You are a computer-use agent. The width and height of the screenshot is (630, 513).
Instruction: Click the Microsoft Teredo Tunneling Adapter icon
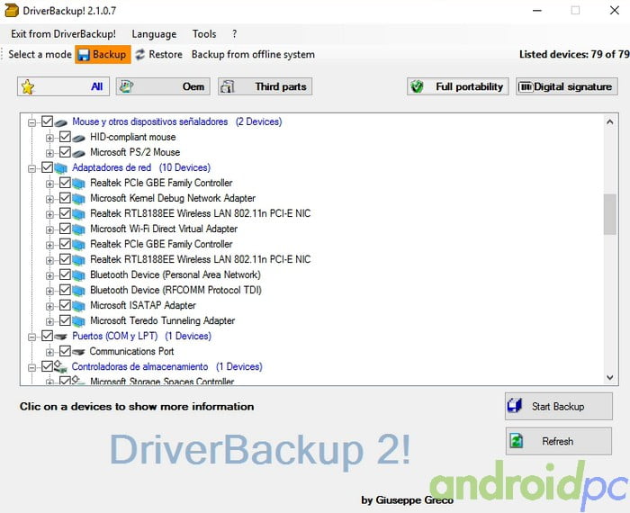coord(79,321)
